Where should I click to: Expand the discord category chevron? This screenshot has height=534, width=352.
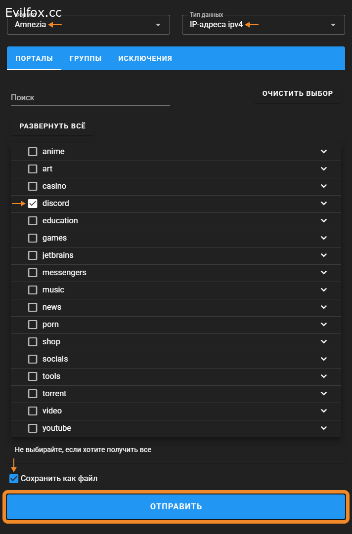click(x=324, y=204)
